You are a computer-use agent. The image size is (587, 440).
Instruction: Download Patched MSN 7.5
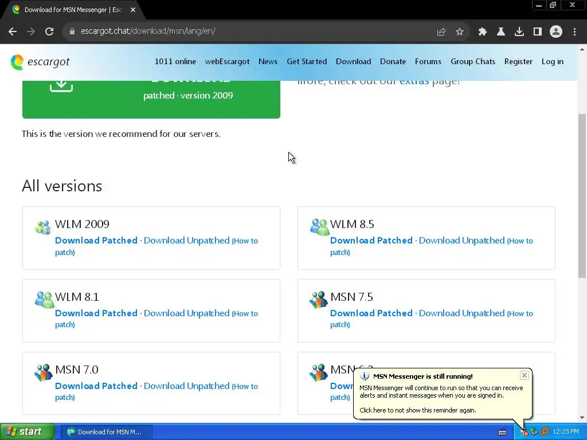(x=371, y=313)
